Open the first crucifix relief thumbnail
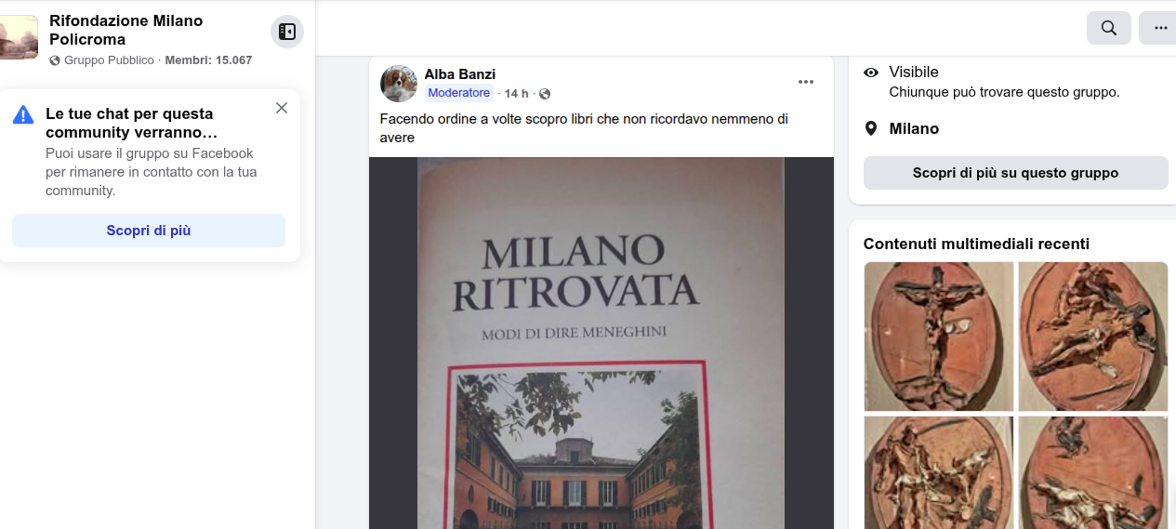The height and width of the screenshot is (529, 1176). tap(939, 337)
